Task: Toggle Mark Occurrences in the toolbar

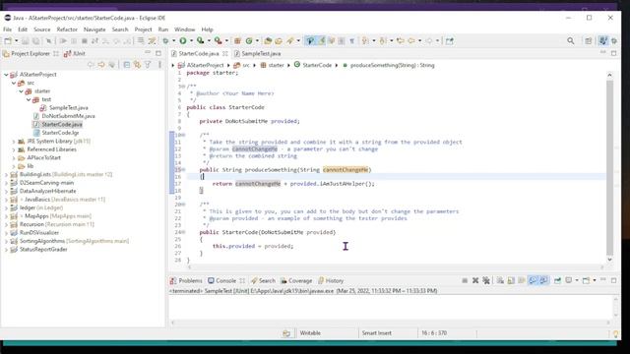Action: point(322,41)
